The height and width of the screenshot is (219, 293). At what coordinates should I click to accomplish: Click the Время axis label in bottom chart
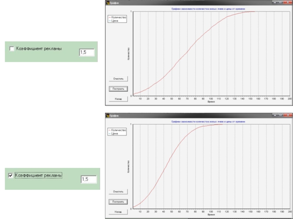pyautogui.click(x=211, y=215)
